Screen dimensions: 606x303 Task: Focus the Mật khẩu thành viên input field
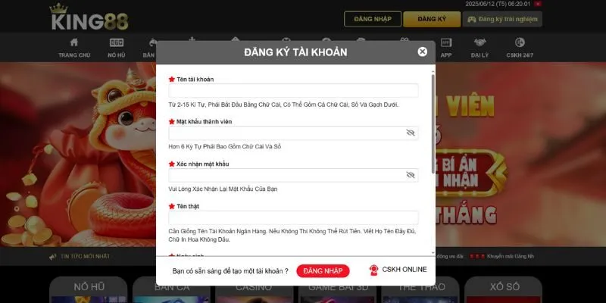[293, 133]
